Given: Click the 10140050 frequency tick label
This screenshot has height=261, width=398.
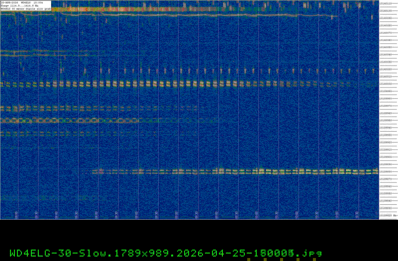Looking at the screenshot, I should 386,47.
